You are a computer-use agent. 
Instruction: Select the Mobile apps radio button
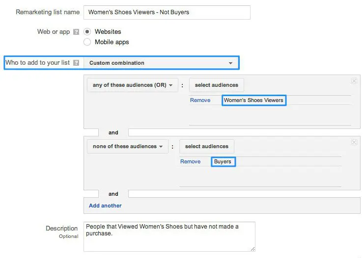(x=87, y=42)
